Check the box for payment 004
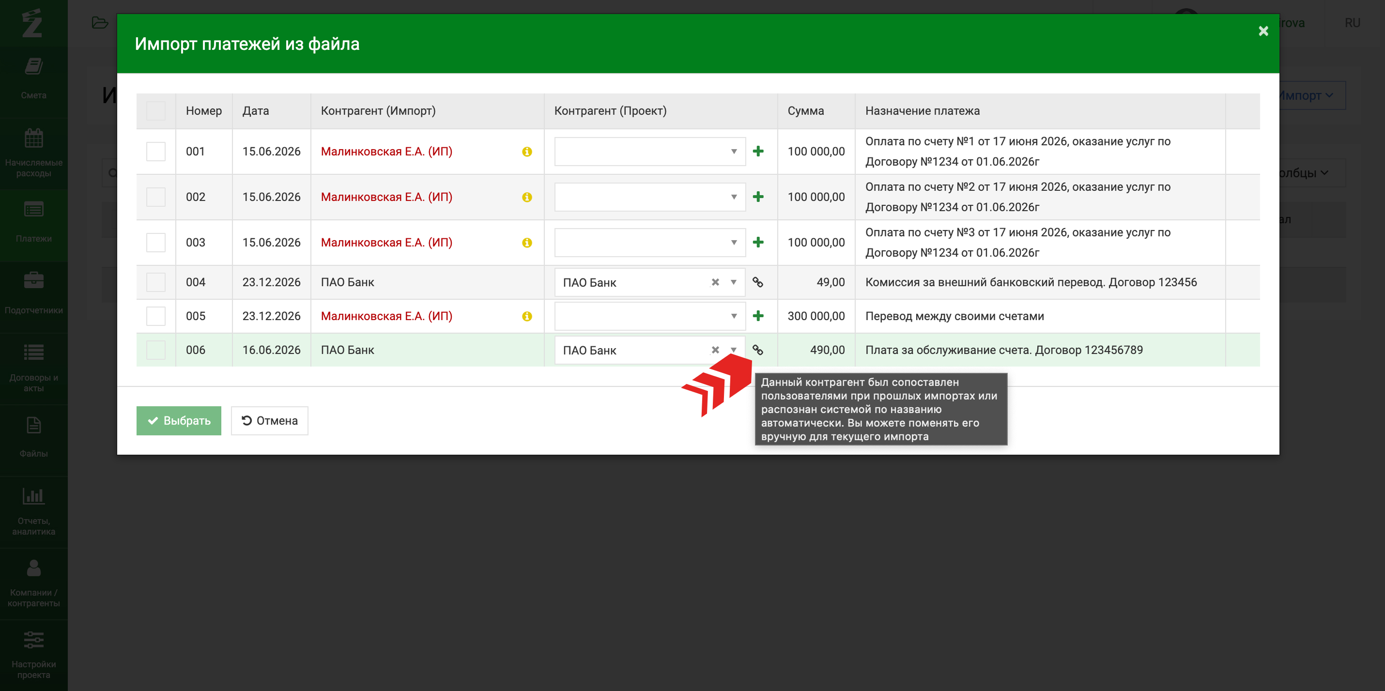This screenshot has width=1385, height=691. [156, 282]
